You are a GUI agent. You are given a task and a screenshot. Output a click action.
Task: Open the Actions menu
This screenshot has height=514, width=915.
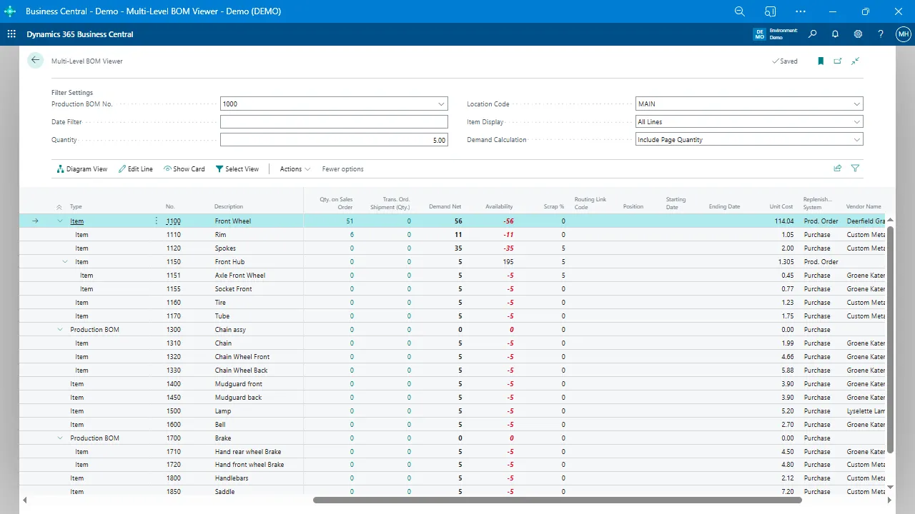click(295, 169)
